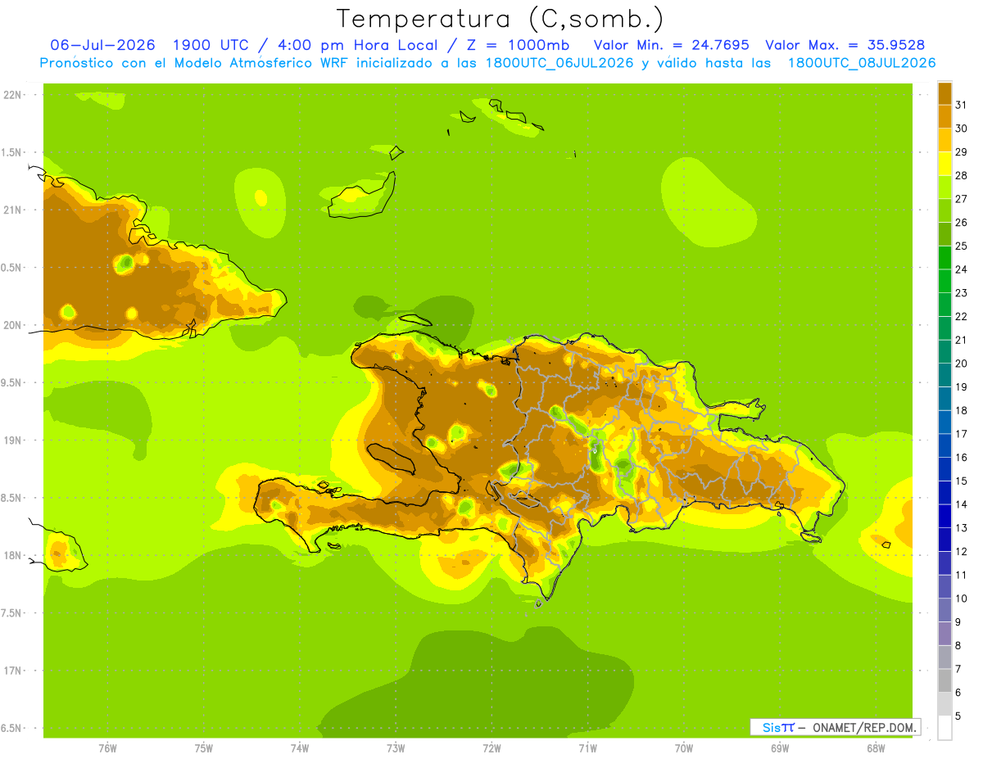Click the '21N' latitude axis label

coord(12,210)
